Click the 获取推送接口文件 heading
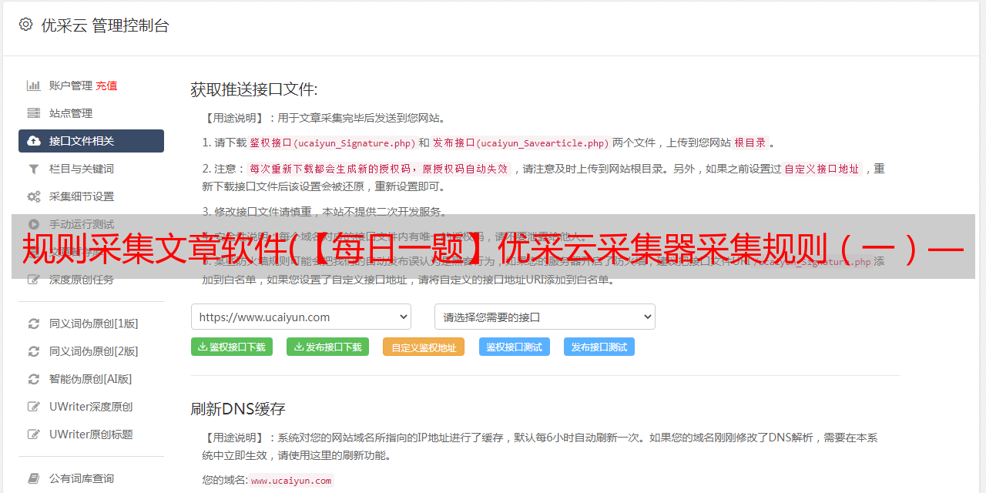The width and height of the screenshot is (986, 493). 254,89
